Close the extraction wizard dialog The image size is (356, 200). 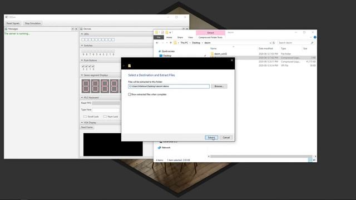click(x=232, y=60)
